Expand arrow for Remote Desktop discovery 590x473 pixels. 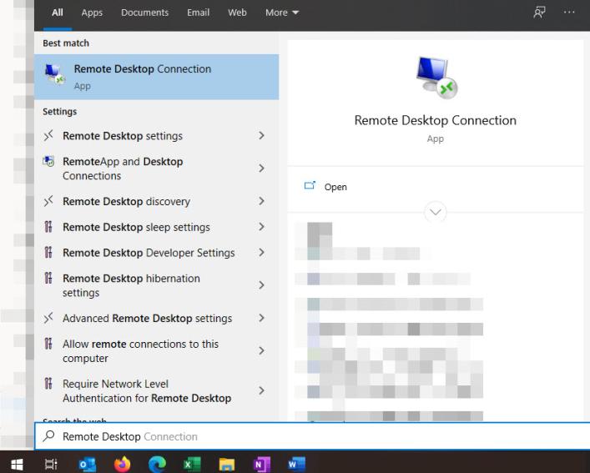[x=261, y=201]
